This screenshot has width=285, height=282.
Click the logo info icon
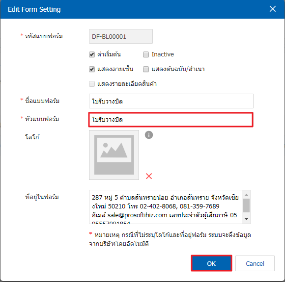point(149,135)
